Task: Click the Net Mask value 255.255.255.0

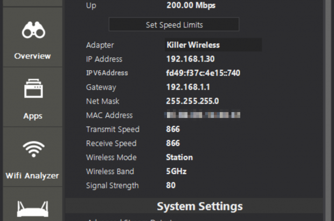Action: click(x=192, y=101)
